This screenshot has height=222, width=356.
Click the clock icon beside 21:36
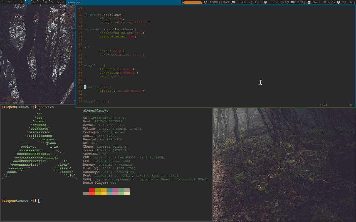[338, 2]
